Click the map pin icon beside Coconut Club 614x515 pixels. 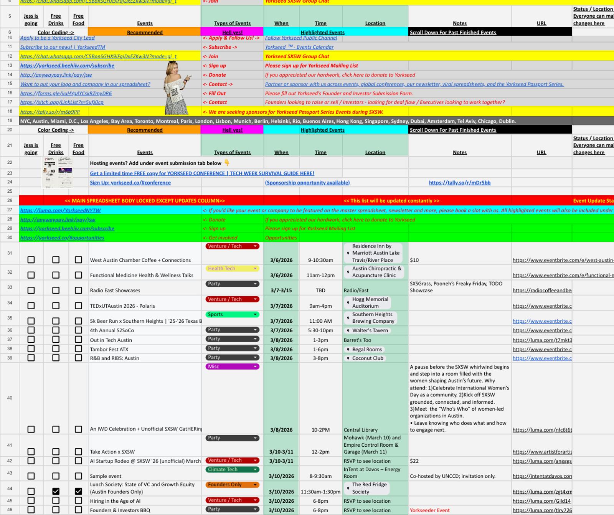pyautogui.click(x=348, y=358)
